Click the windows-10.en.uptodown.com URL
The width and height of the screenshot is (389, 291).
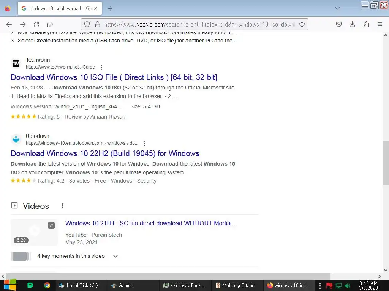pyautogui.click(x=82, y=143)
